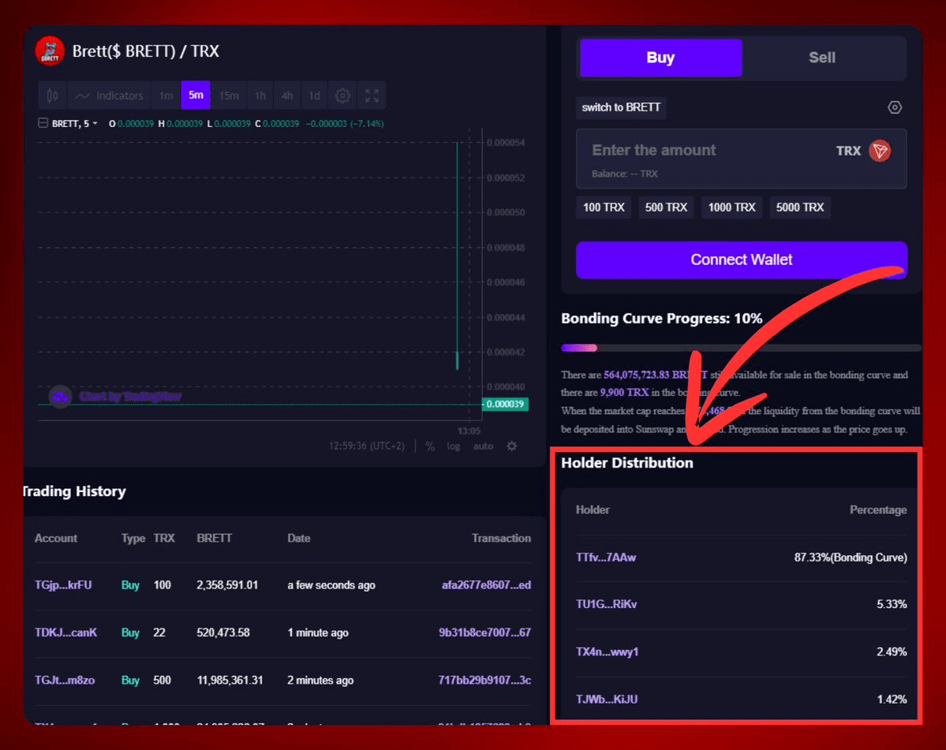The width and height of the screenshot is (946, 750).
Task: Open account TGjp...krFU in trading history
Action: point(63,585)
